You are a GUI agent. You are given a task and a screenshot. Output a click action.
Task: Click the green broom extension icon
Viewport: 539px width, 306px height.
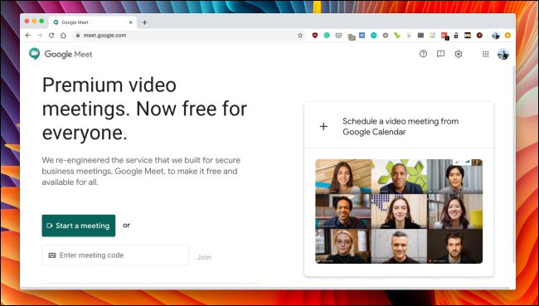click(397, 36)
